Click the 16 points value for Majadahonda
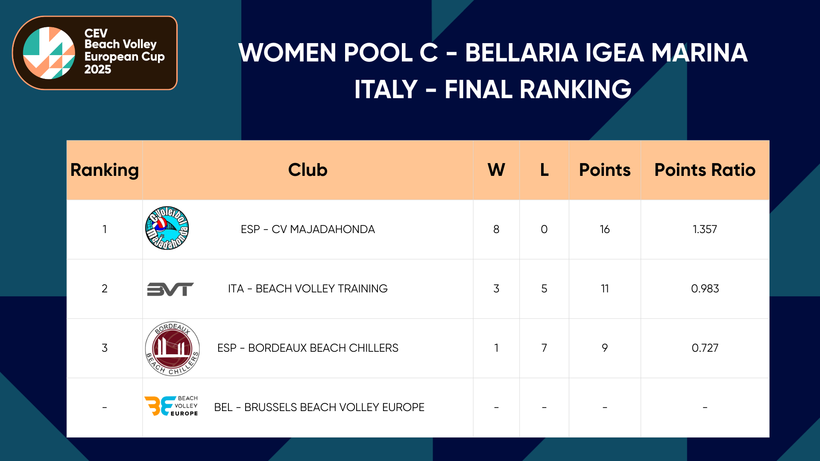 tap(605, 229)
